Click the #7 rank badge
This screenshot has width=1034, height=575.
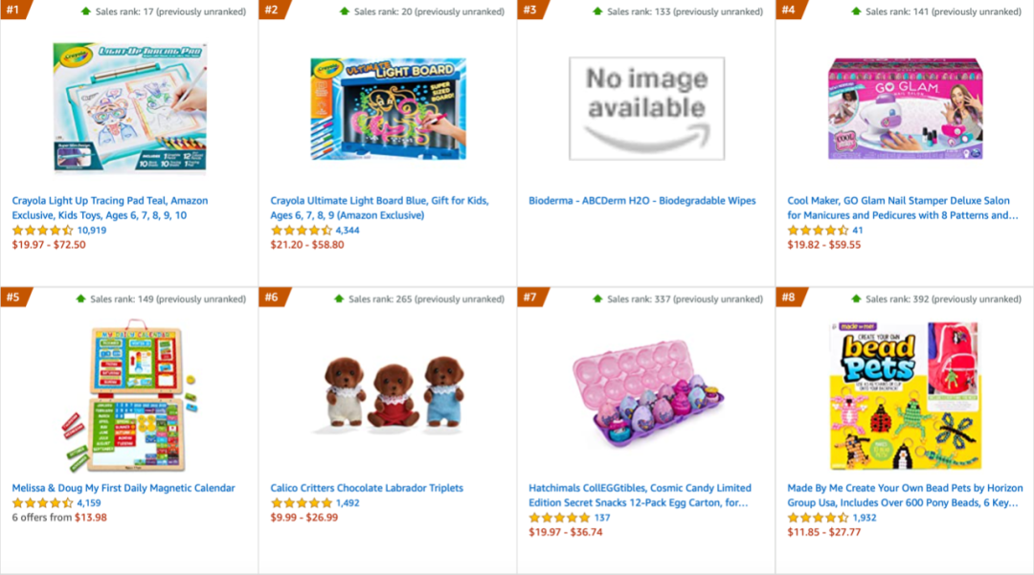point(529,298)
